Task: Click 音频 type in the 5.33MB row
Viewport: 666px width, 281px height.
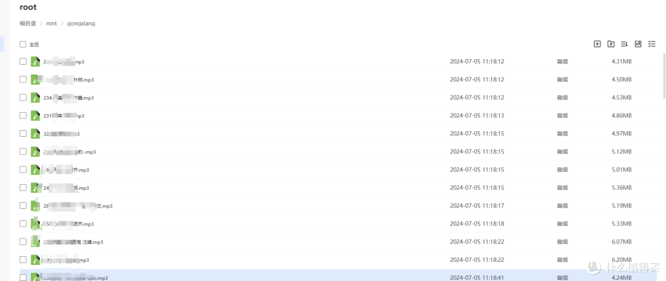Action: tap(562, 224)
